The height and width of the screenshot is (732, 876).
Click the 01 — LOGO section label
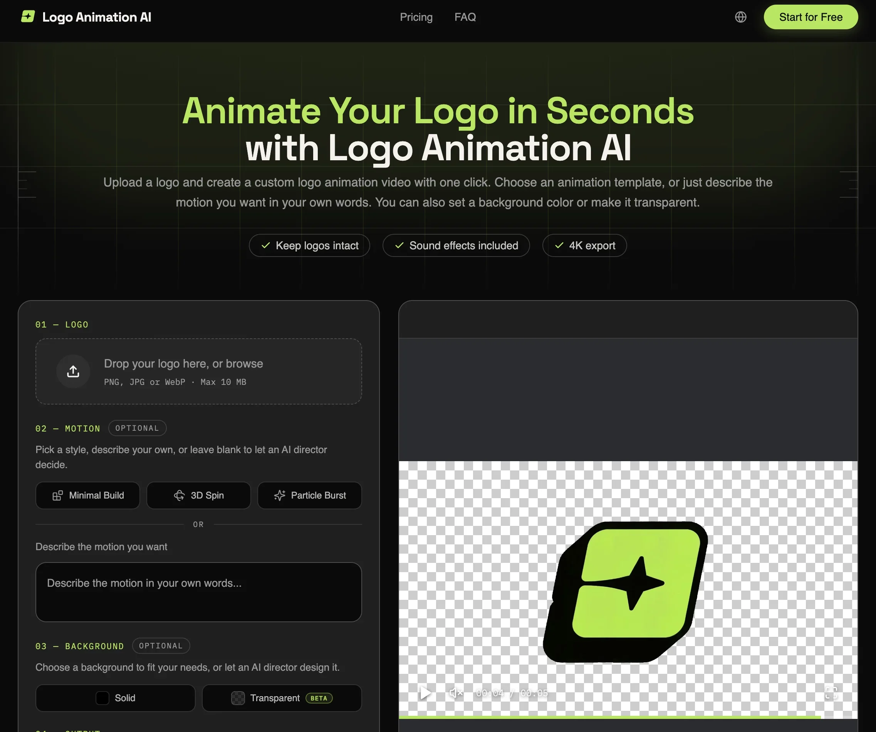tap(62, 324)
